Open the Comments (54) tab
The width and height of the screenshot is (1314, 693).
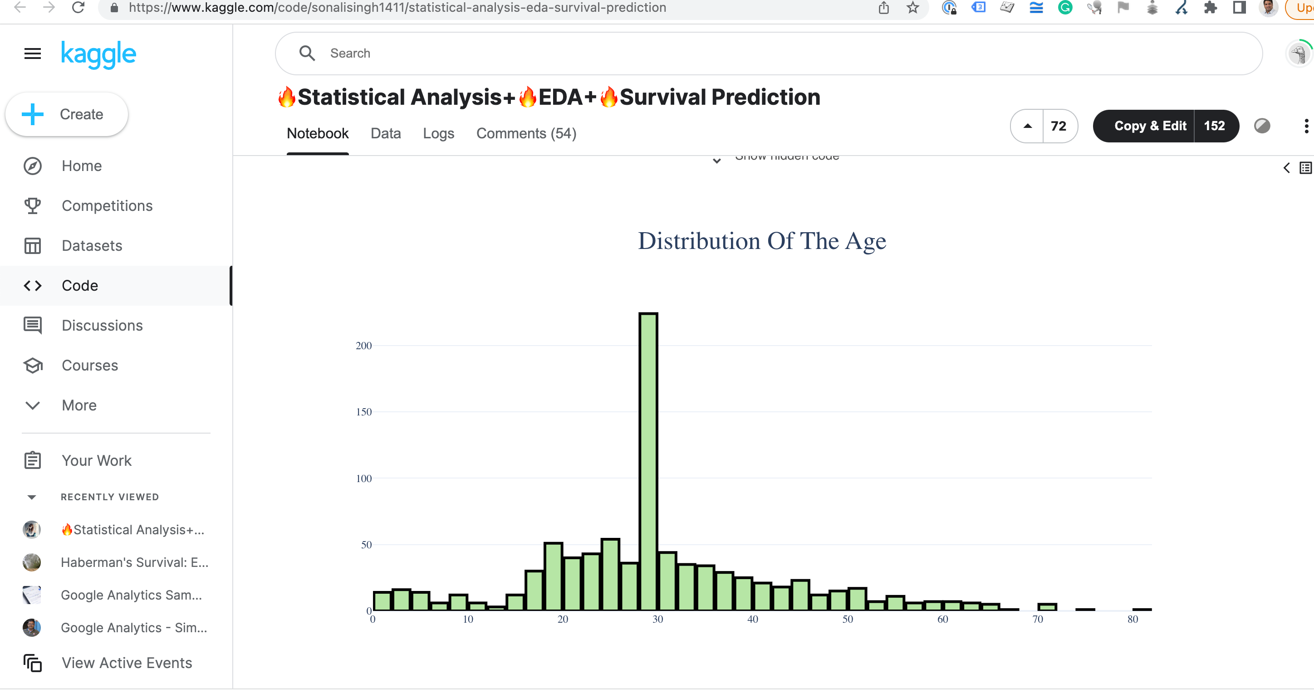[x=526, y=133]
